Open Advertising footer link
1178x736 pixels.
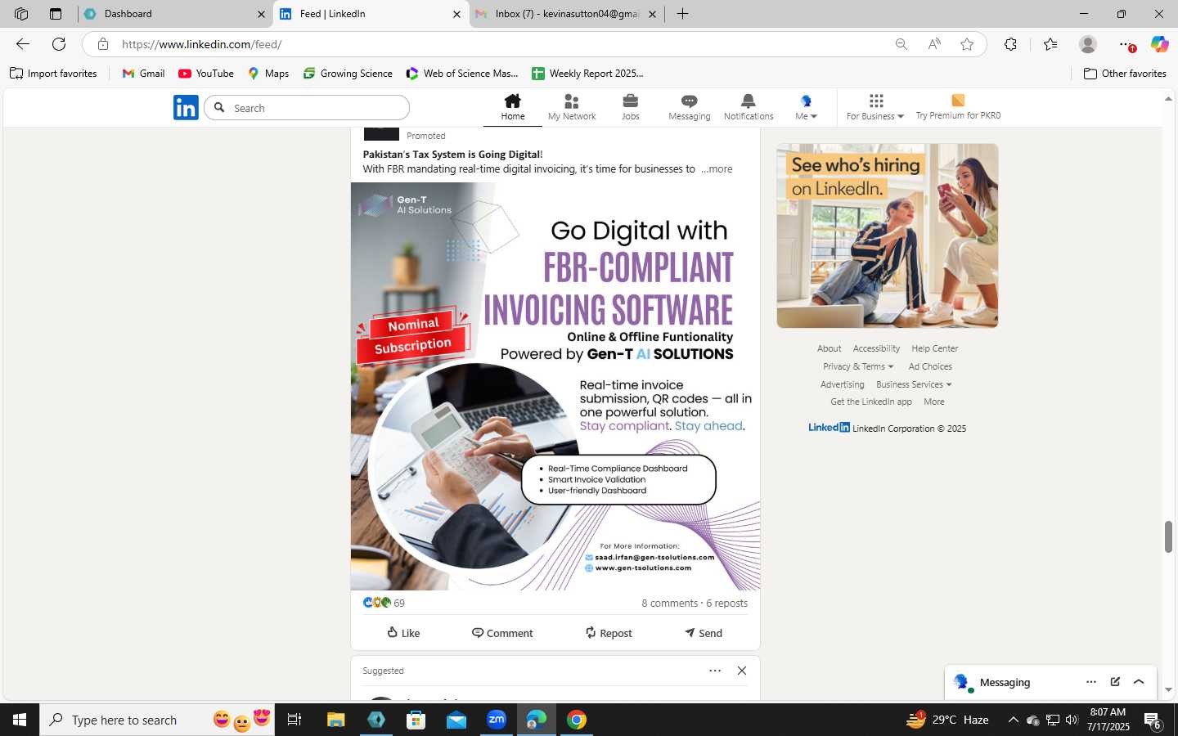click(842, 384)
